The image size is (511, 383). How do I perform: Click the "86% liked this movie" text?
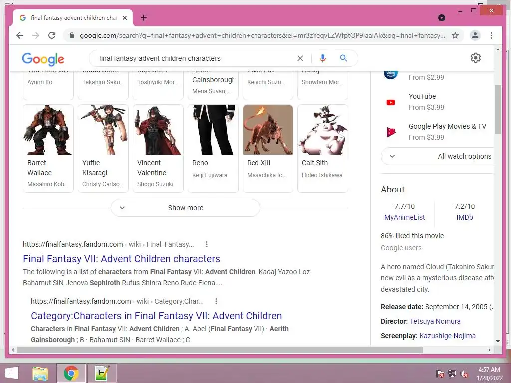pos(412,236)
